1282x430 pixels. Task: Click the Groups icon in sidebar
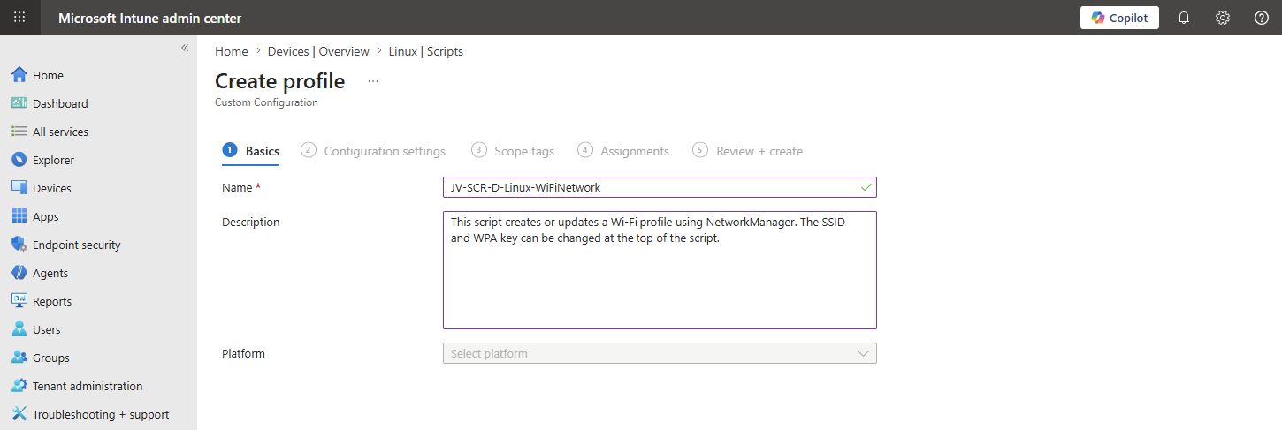(x=19, y=358)
